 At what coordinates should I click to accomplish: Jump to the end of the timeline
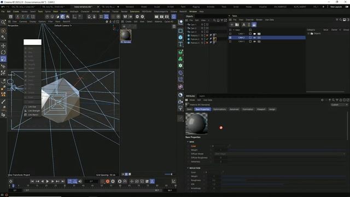click(x=63, y=181)
